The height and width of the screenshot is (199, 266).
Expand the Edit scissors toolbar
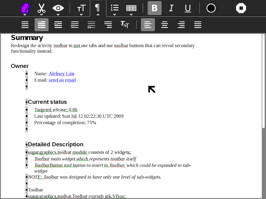(41, 8)
